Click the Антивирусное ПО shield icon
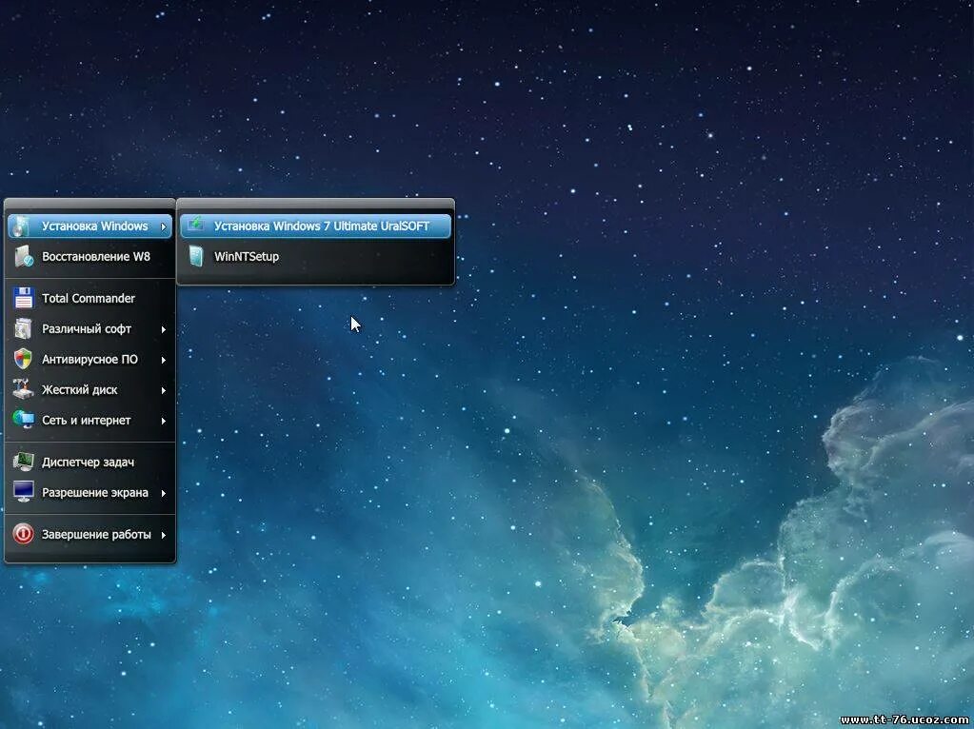Screen dimensions: 974x729 coord(24,359)
